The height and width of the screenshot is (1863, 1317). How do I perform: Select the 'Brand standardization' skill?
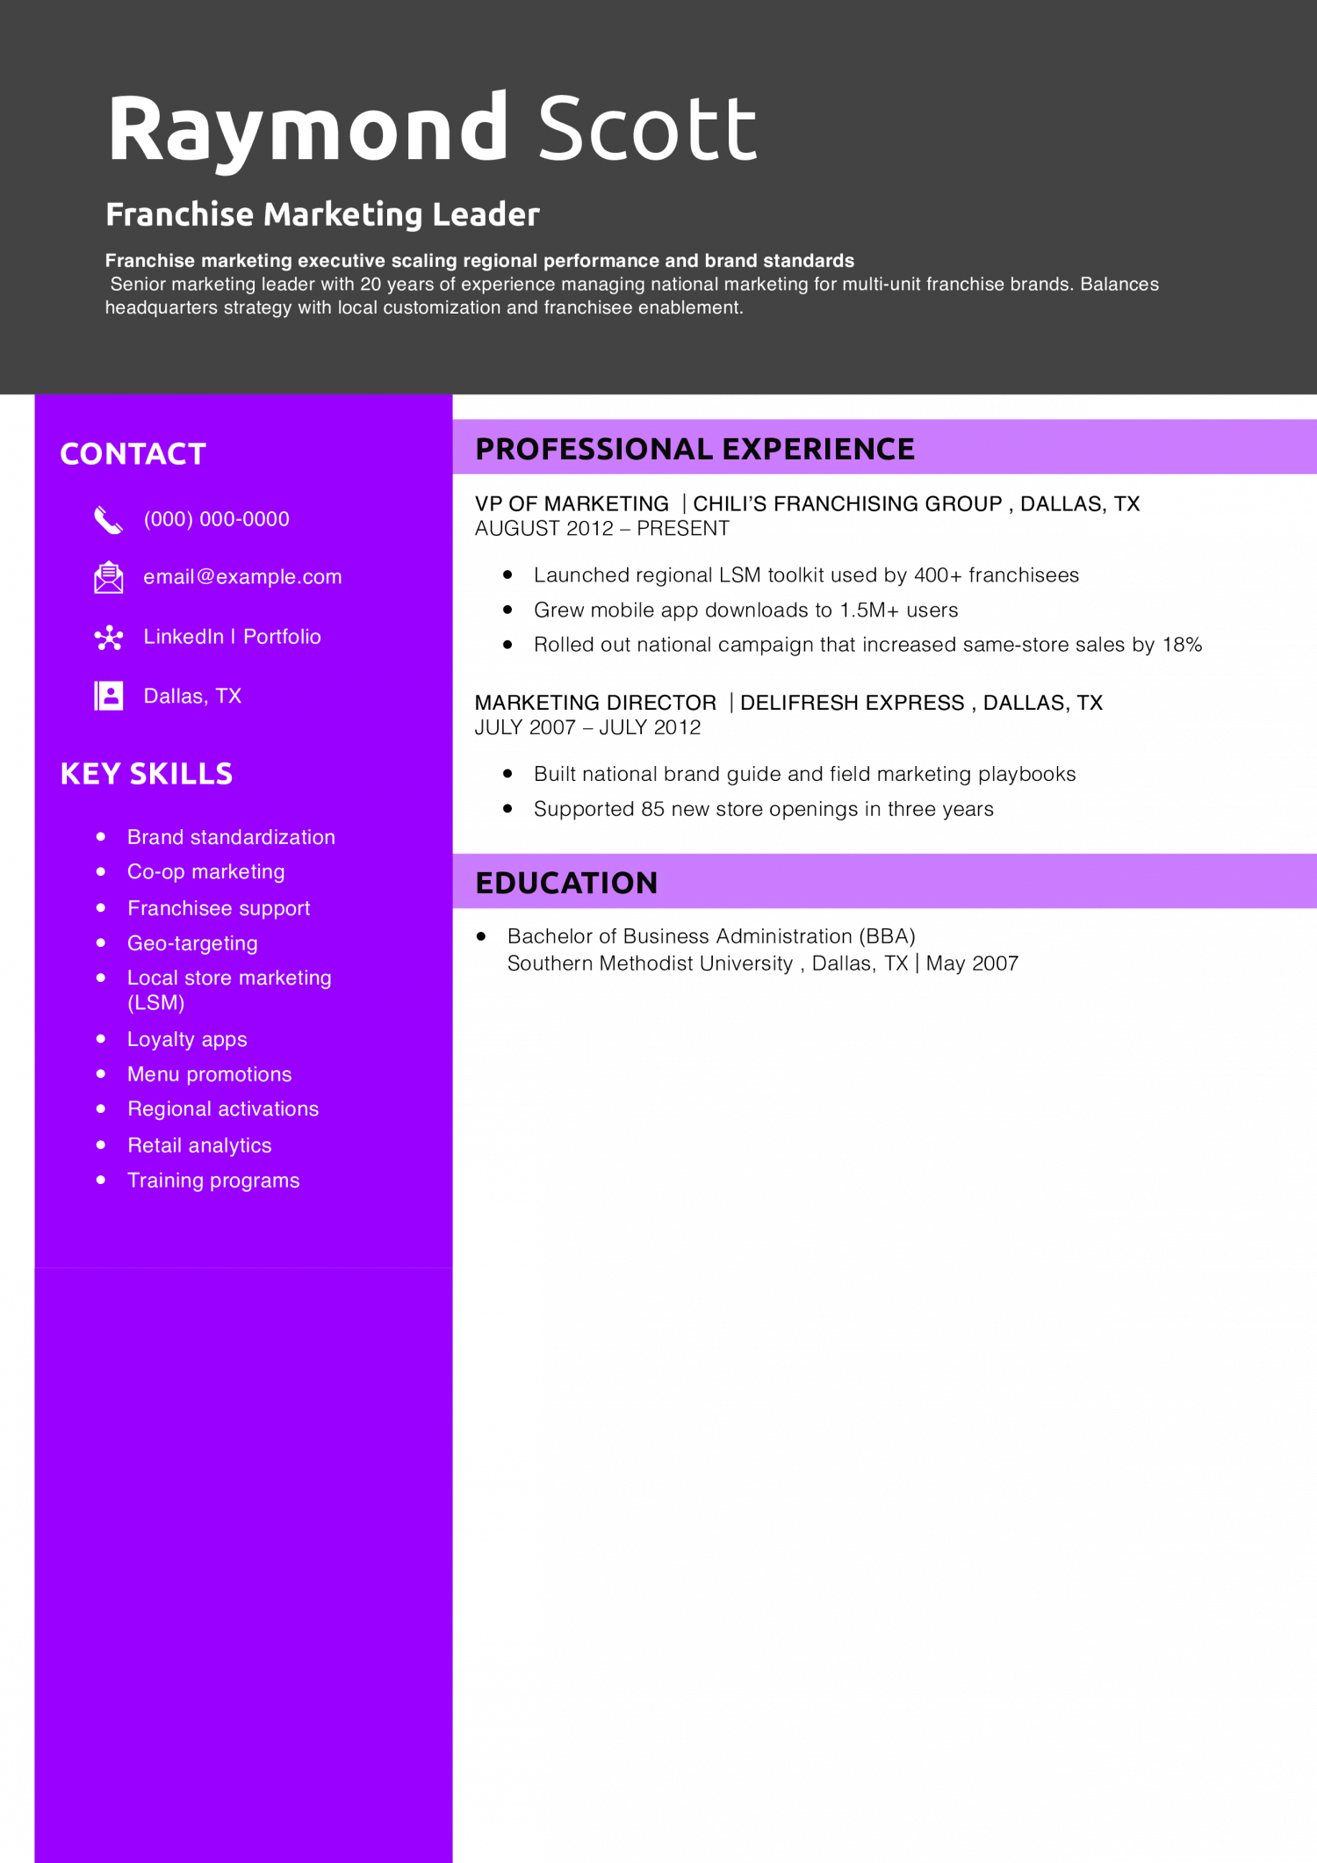click(231, 838)
